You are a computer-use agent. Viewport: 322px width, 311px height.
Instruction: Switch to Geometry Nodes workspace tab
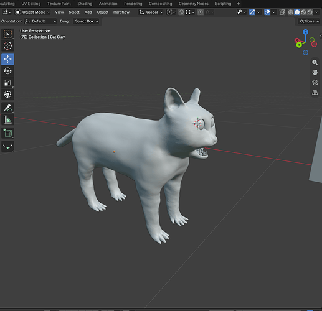pyautogui.click(x=194, y=4)
